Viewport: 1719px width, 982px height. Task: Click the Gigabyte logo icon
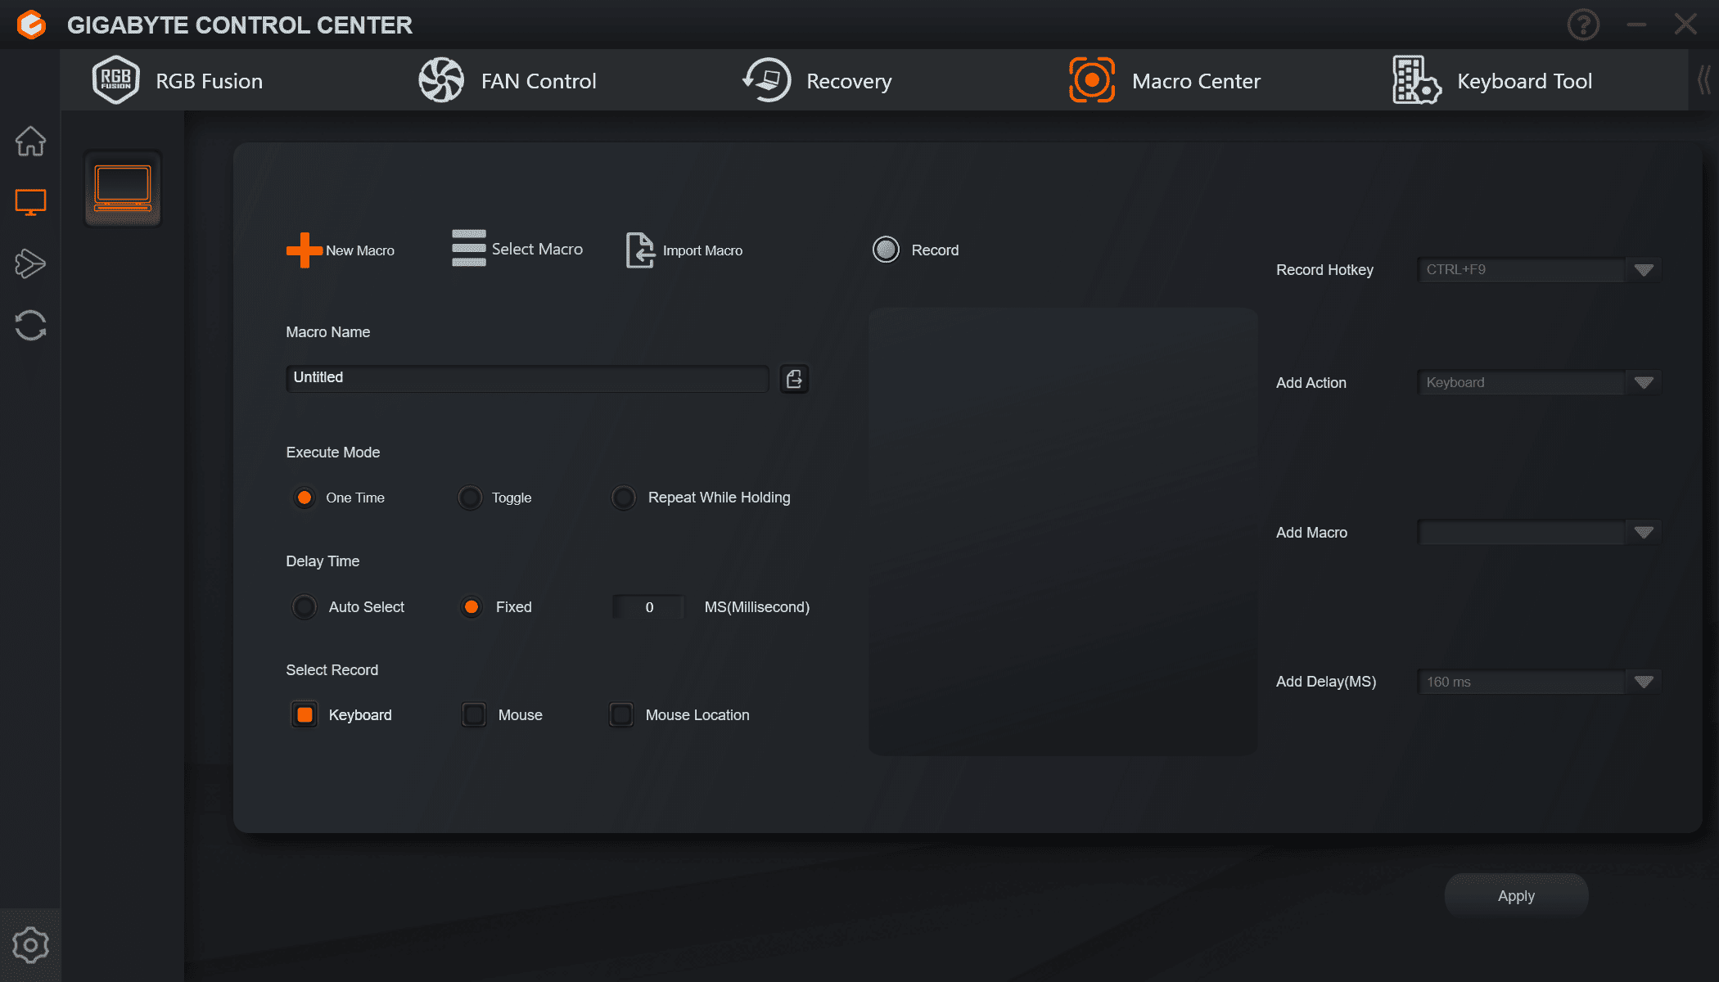31,25
